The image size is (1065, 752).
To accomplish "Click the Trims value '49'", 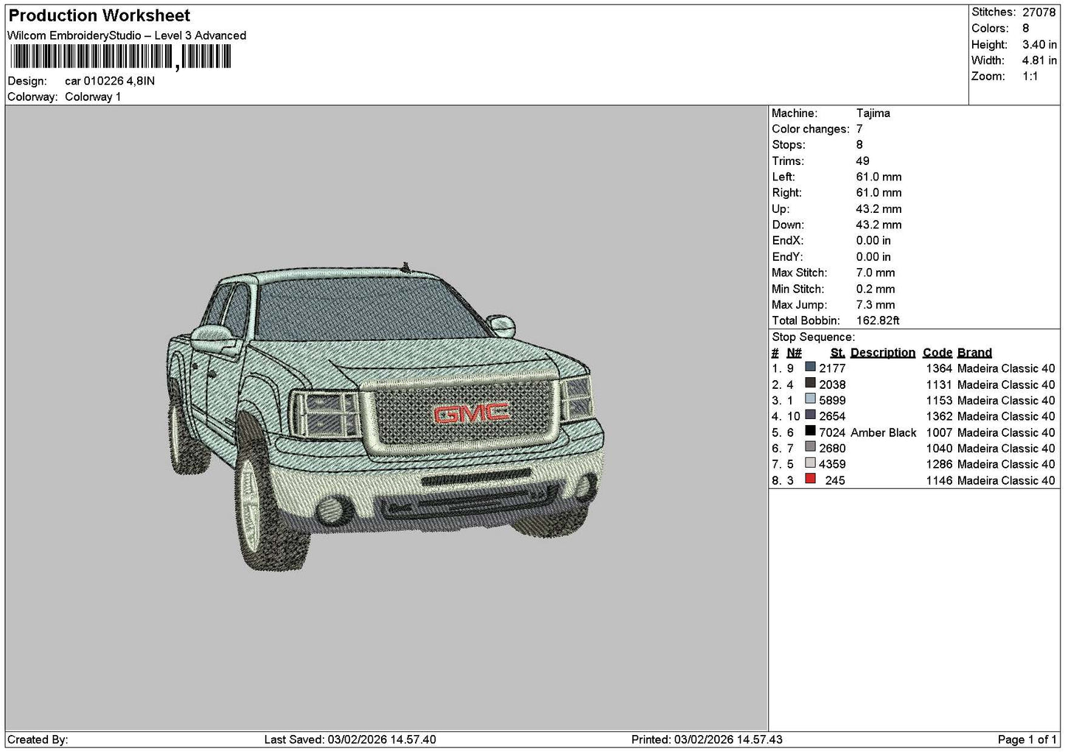I will click(862, 161).
